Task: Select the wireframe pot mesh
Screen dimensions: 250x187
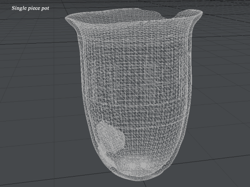Action: (134, 95)
